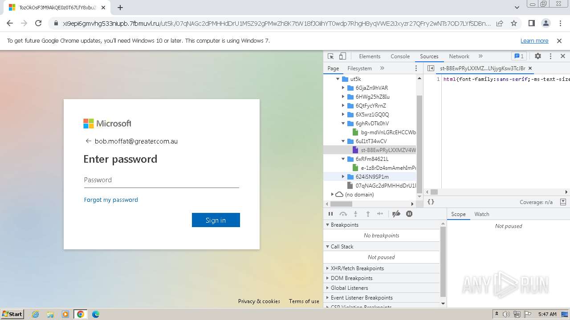
Task: Open the 07qNAGc2dPMHHdDrU1I document file
Action: [382, 186]
